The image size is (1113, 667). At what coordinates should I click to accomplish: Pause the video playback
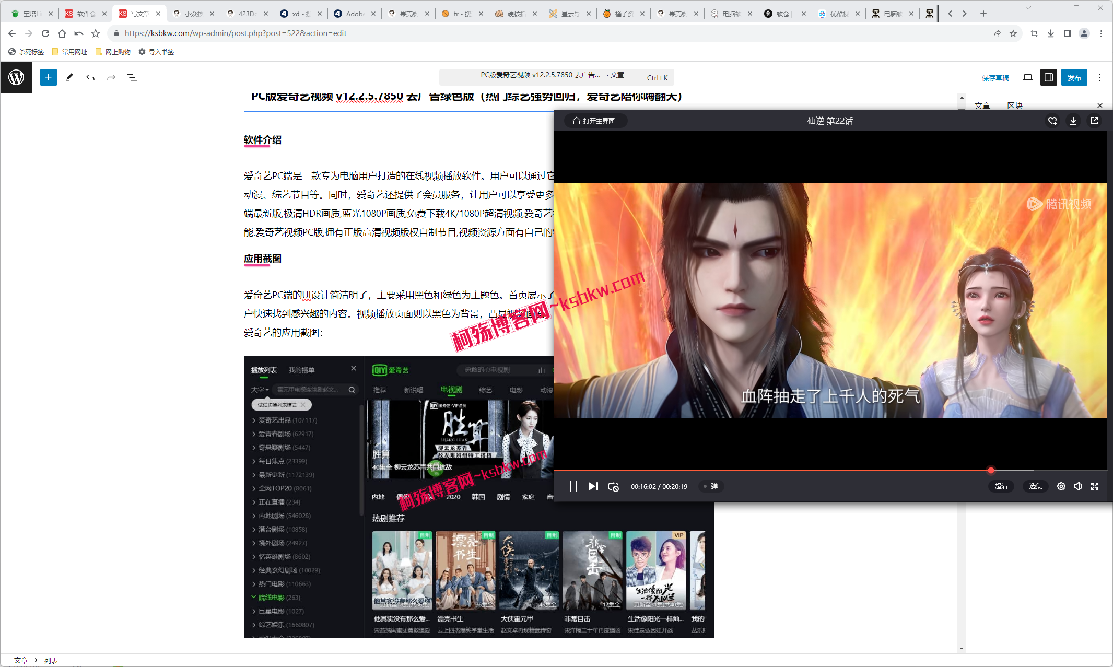pos(573,486)
